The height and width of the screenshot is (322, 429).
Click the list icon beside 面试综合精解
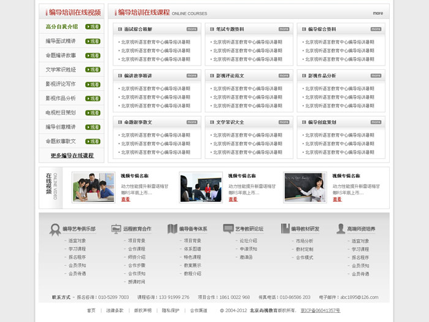pyautogui.click(x=118, y=29)
